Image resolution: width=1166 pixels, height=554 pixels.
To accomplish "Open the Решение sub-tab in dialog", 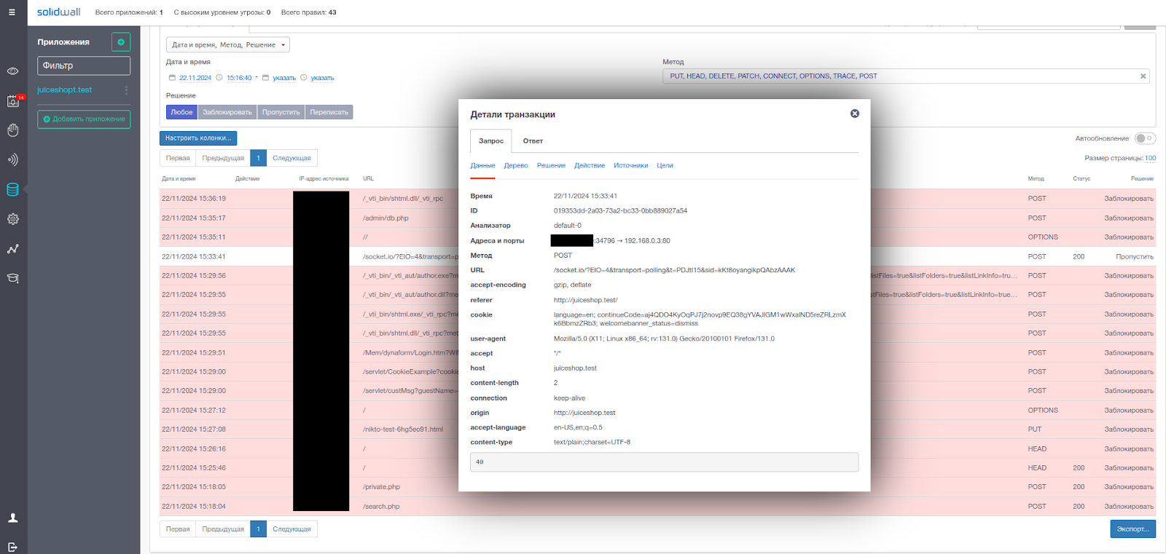I will tap(551, 166).
